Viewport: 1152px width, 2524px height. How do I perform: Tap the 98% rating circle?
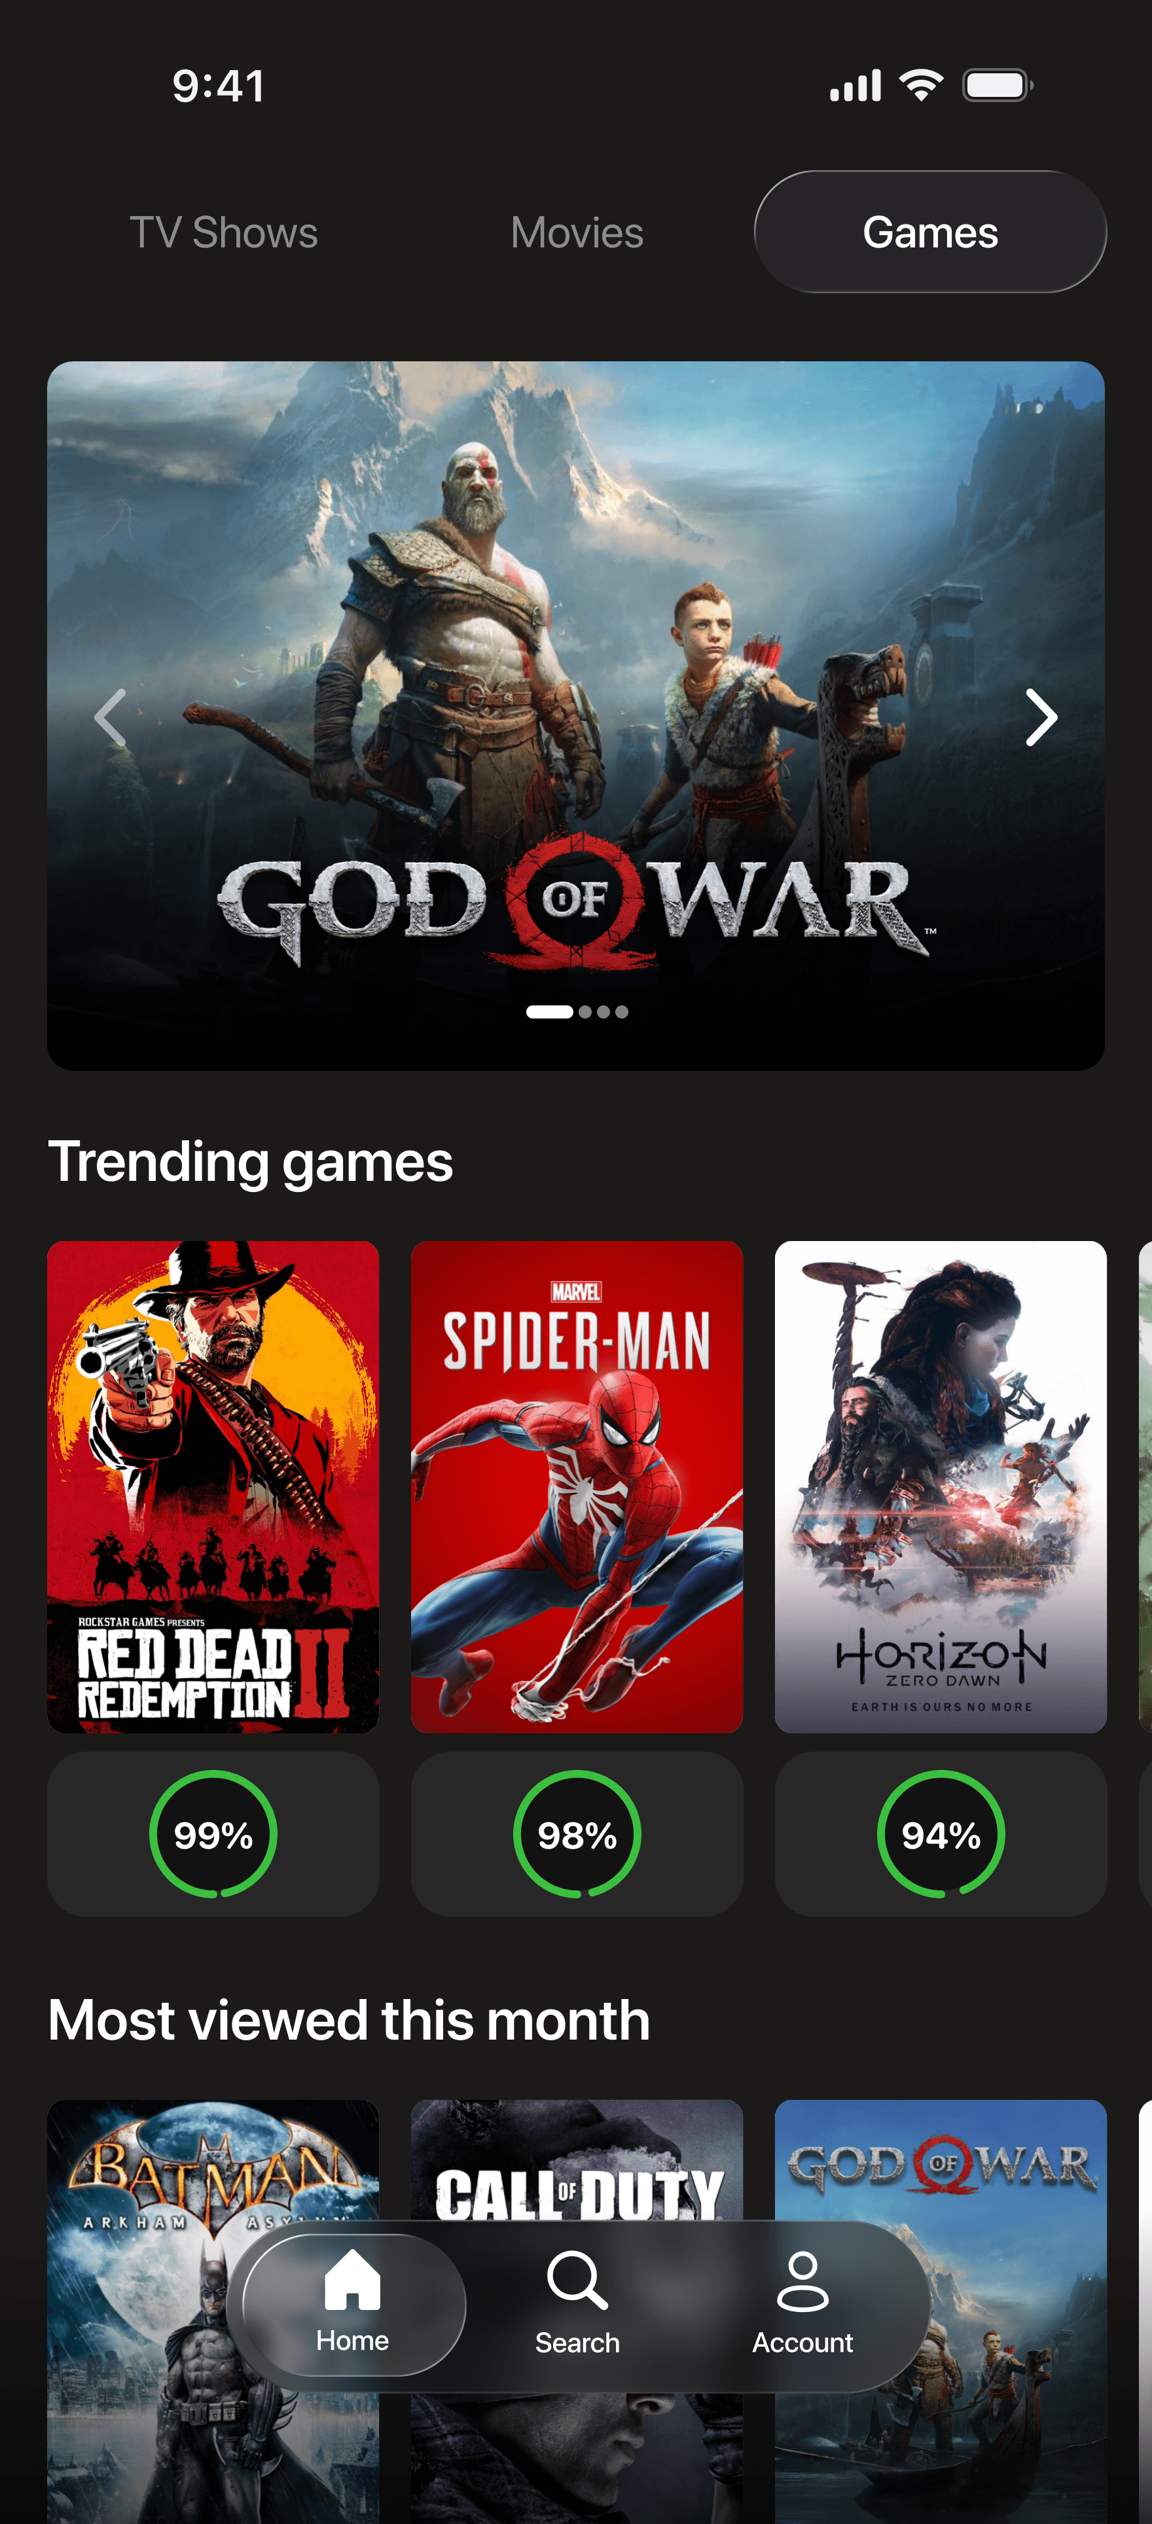(x=577, y=1833)
